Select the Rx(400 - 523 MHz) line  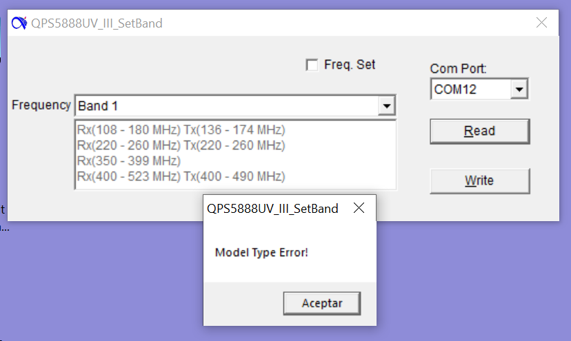[181, 177]
